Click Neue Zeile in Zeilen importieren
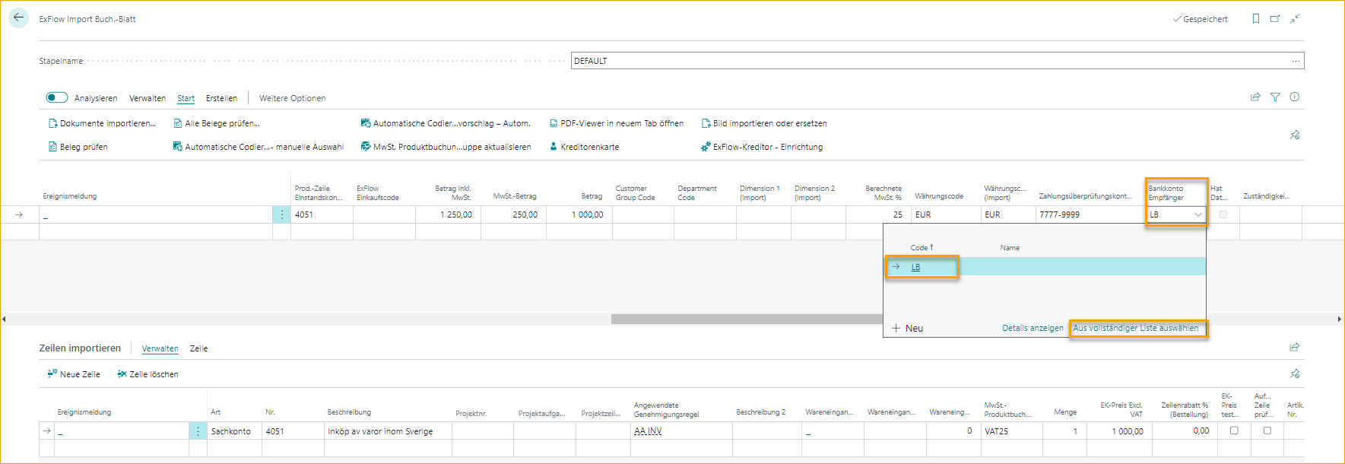Screen dimensions: 1345x464 coord(74,374)
